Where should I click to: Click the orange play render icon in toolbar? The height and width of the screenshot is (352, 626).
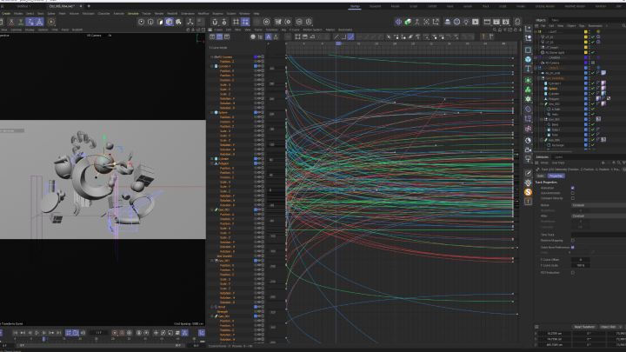51,22
